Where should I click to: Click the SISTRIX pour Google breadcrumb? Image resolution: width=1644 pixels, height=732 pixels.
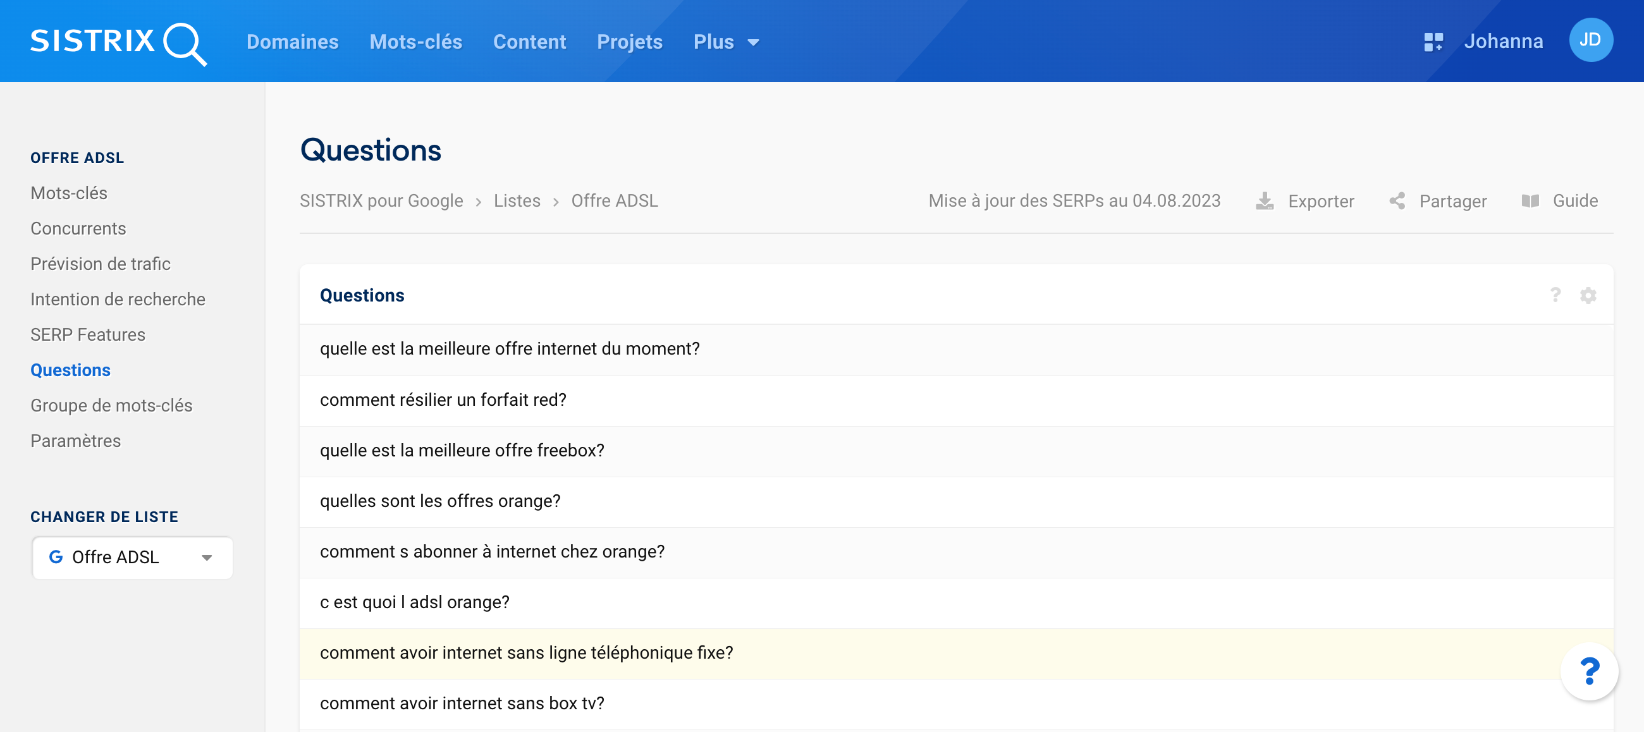pos(382,201)
